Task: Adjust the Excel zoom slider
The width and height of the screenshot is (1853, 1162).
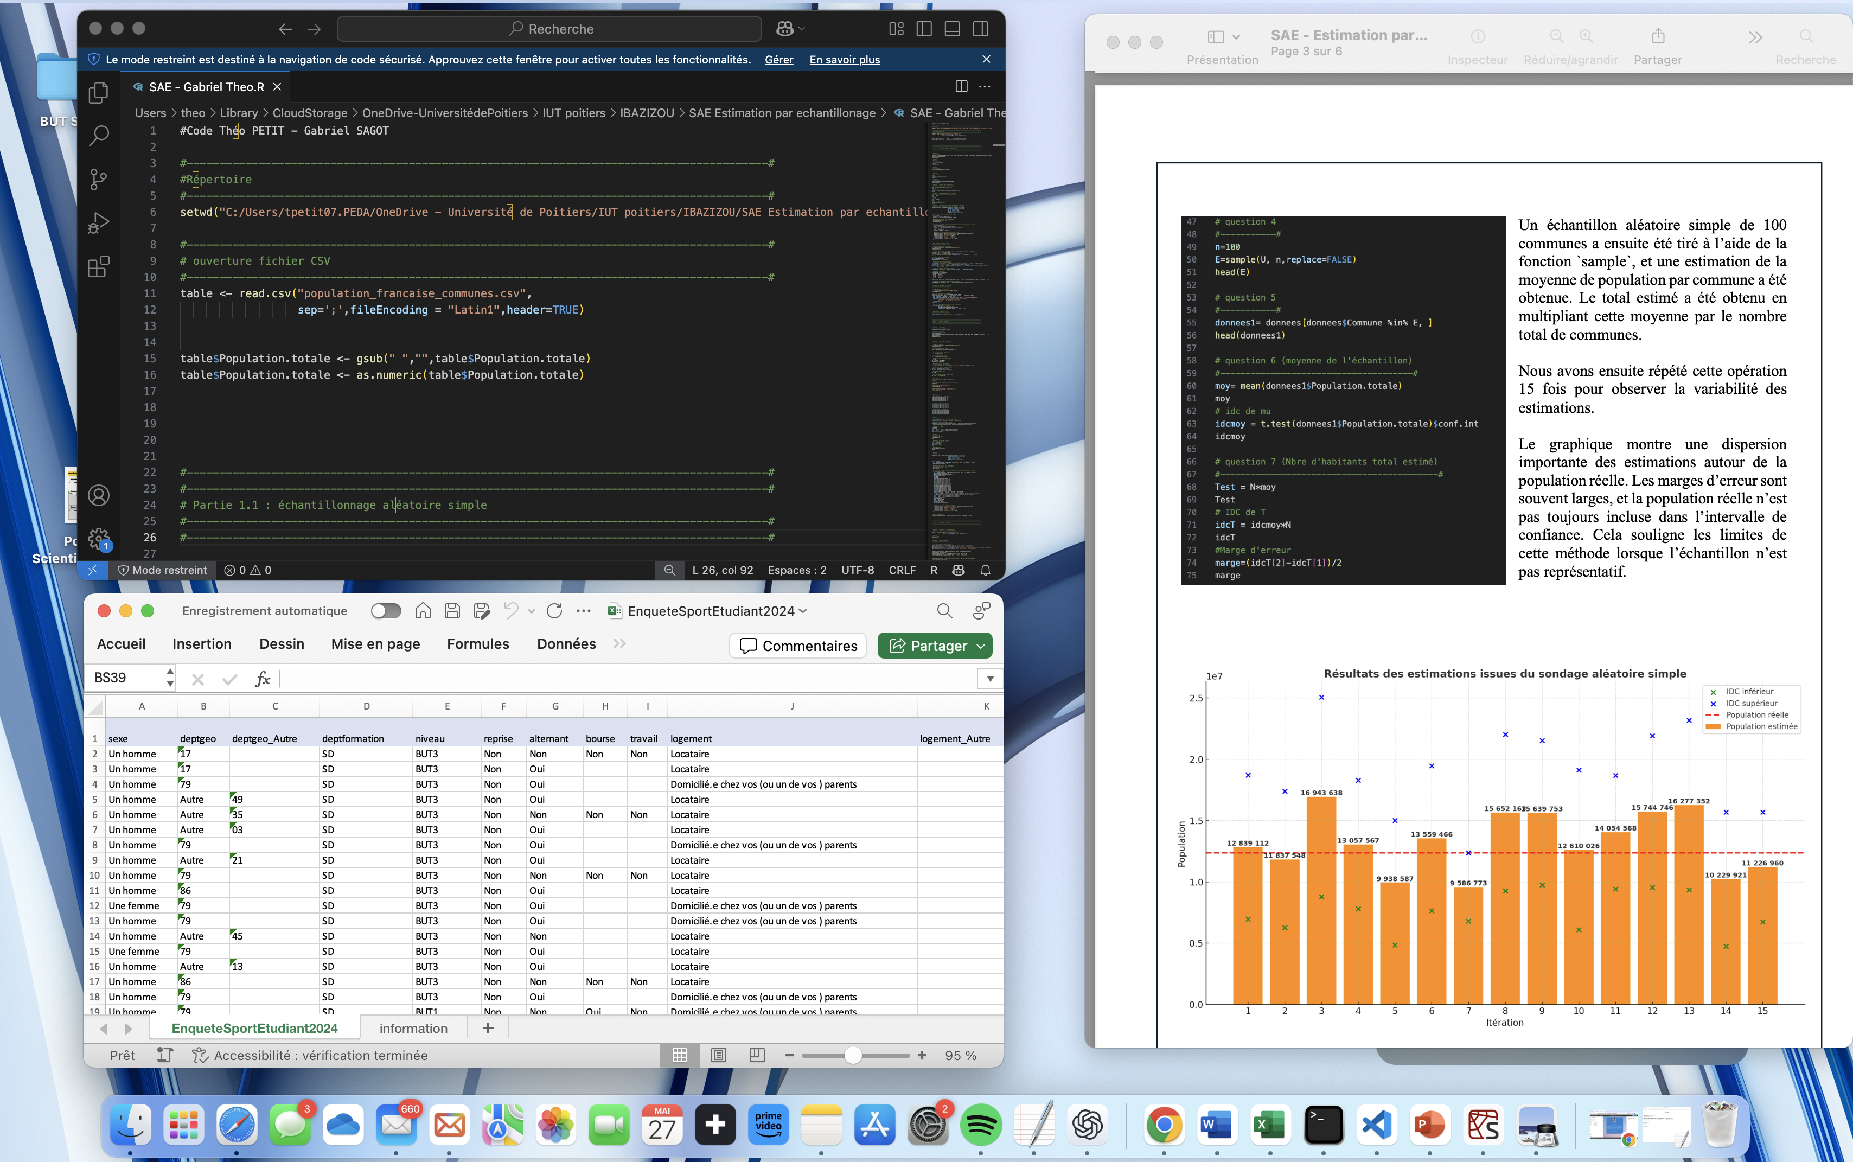Action: pos(853,1055)
